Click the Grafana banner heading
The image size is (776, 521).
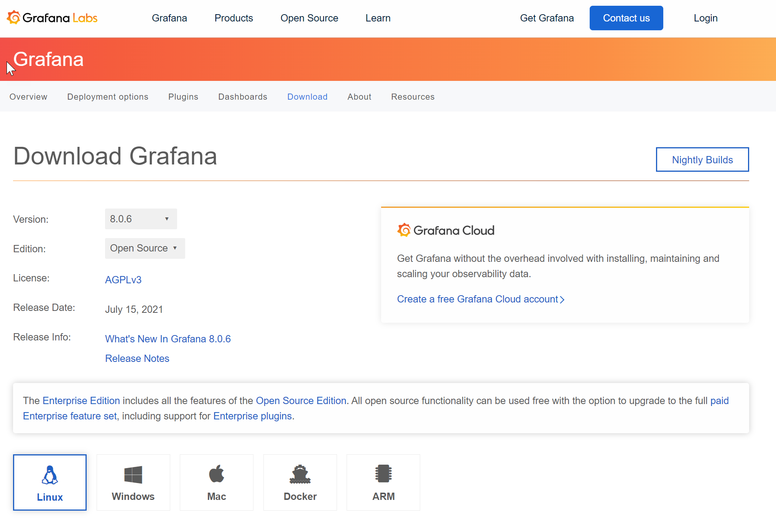pyautogui.click(x=48, y=59)
